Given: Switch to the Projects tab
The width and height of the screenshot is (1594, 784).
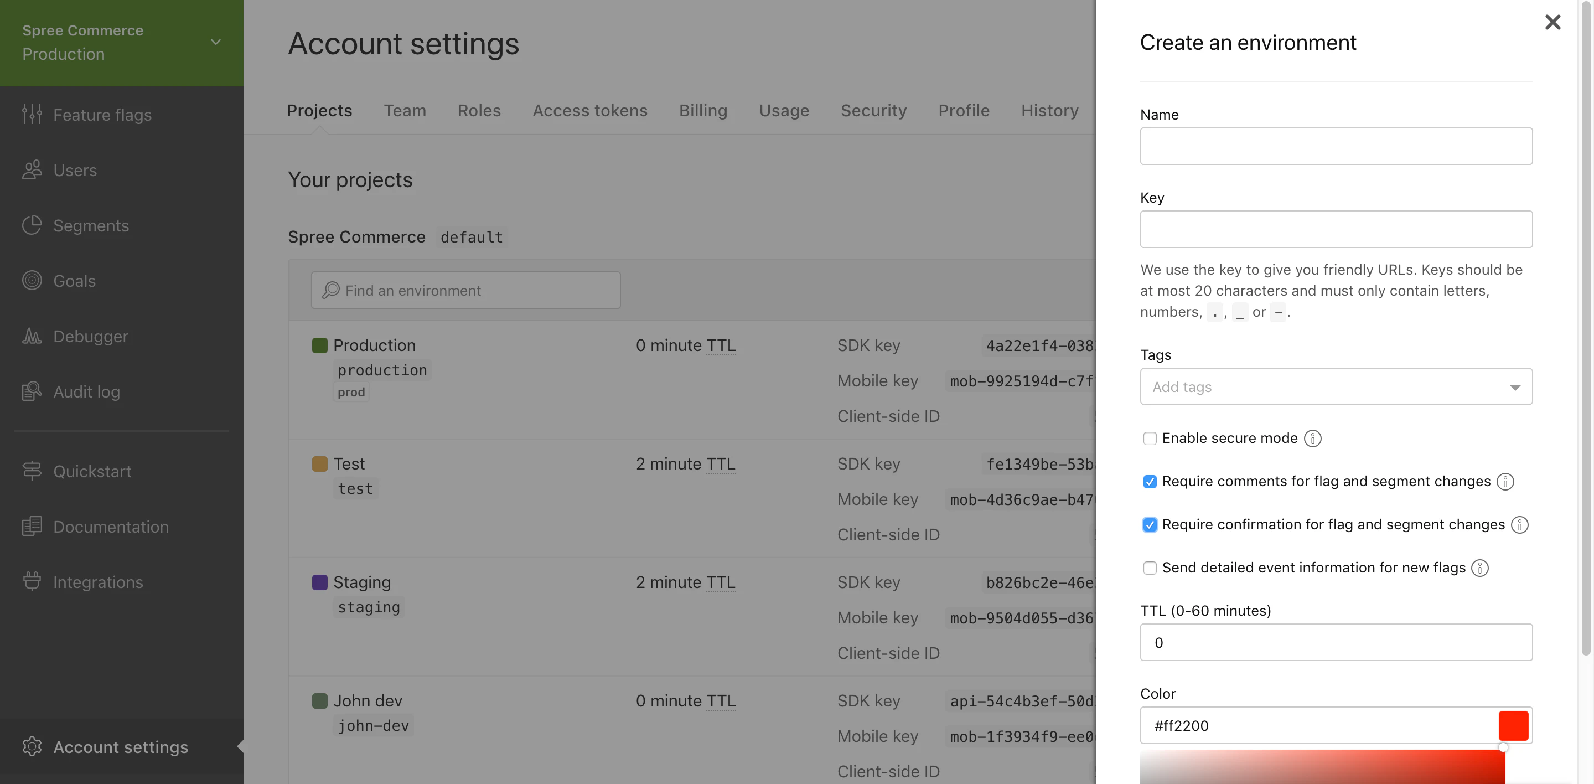Looking at the screenshot, I should (319, 110).
